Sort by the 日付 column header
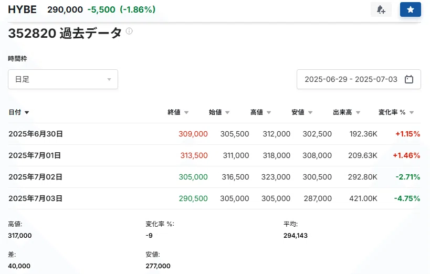This screenshot has height=274, width=430. click(19, 112)
